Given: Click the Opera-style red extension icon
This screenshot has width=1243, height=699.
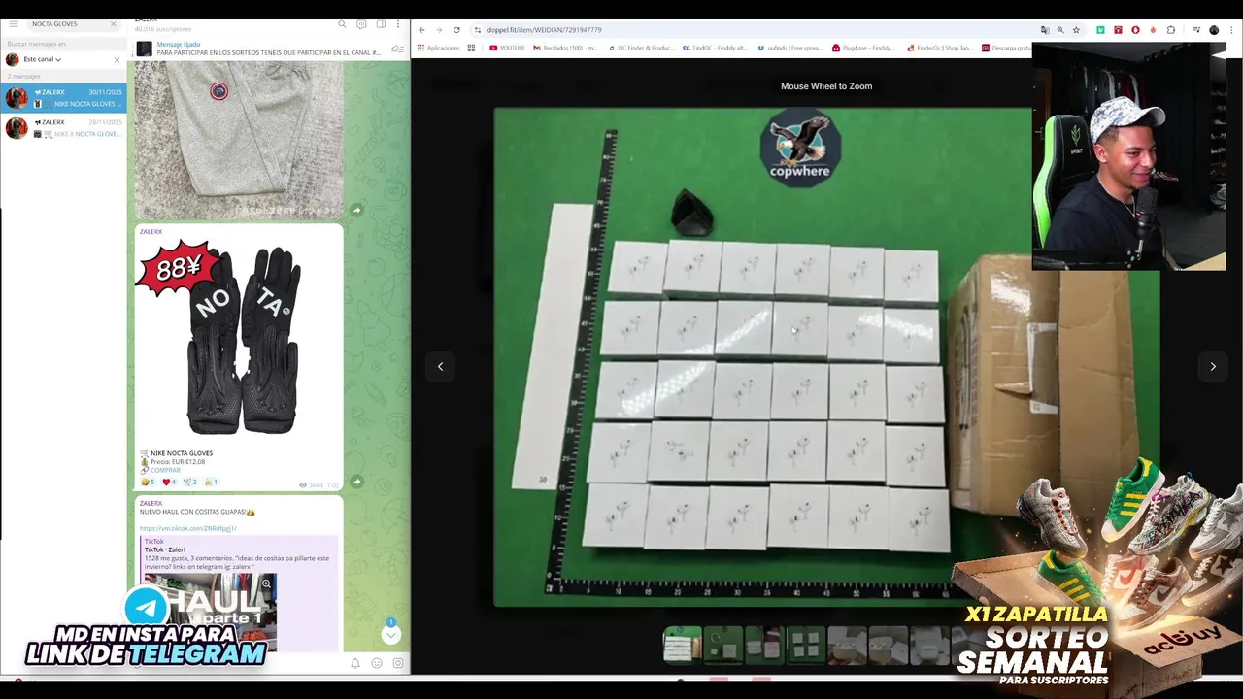Looking at the screenshot, I should 1135,30.
